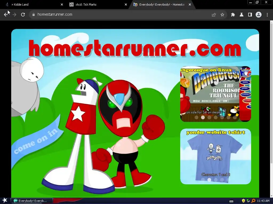Click the orange magnifier tray icon
Image resolution: width=273 pixels, height=204 pixels.
pyautogui.click(x=253, y=201)
